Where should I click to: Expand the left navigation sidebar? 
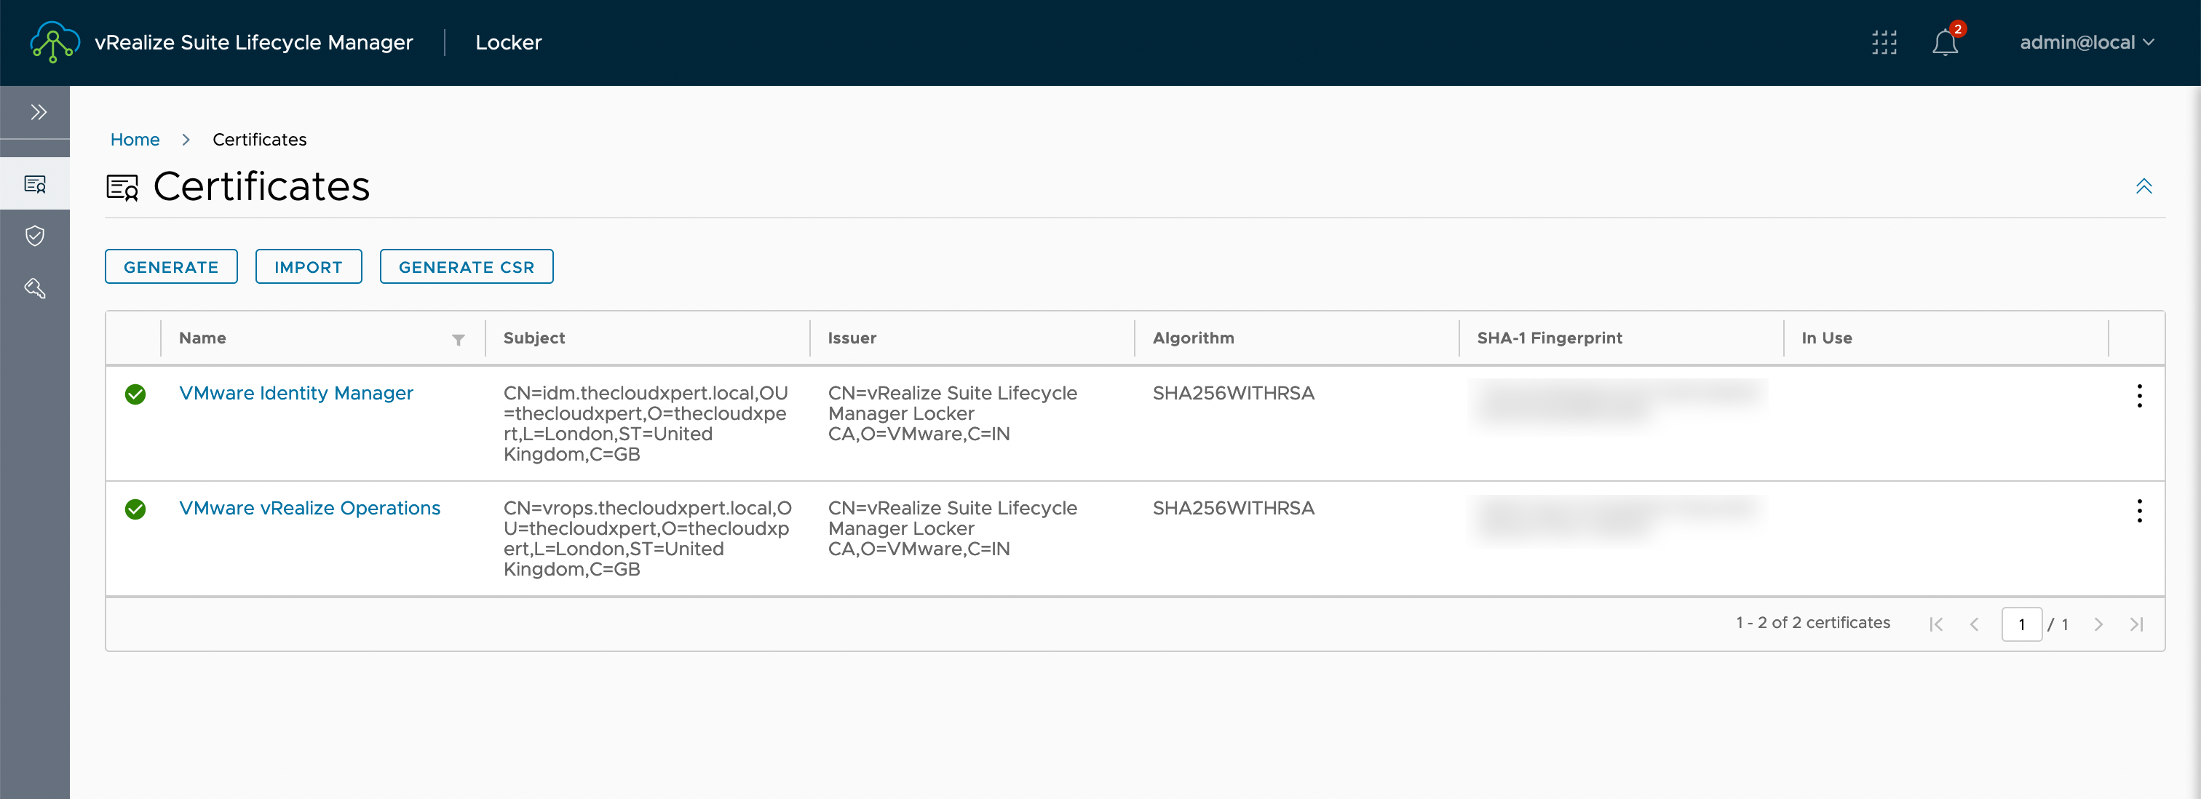coord(38,112)
